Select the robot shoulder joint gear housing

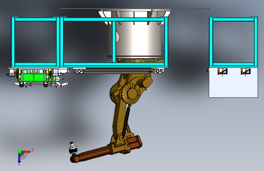pyautogui.click(x=131, y=94)
